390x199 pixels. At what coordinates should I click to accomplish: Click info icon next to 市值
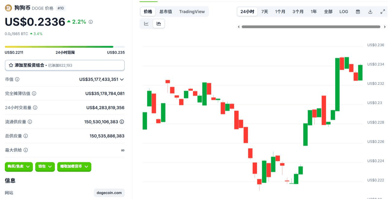point(17,79)
